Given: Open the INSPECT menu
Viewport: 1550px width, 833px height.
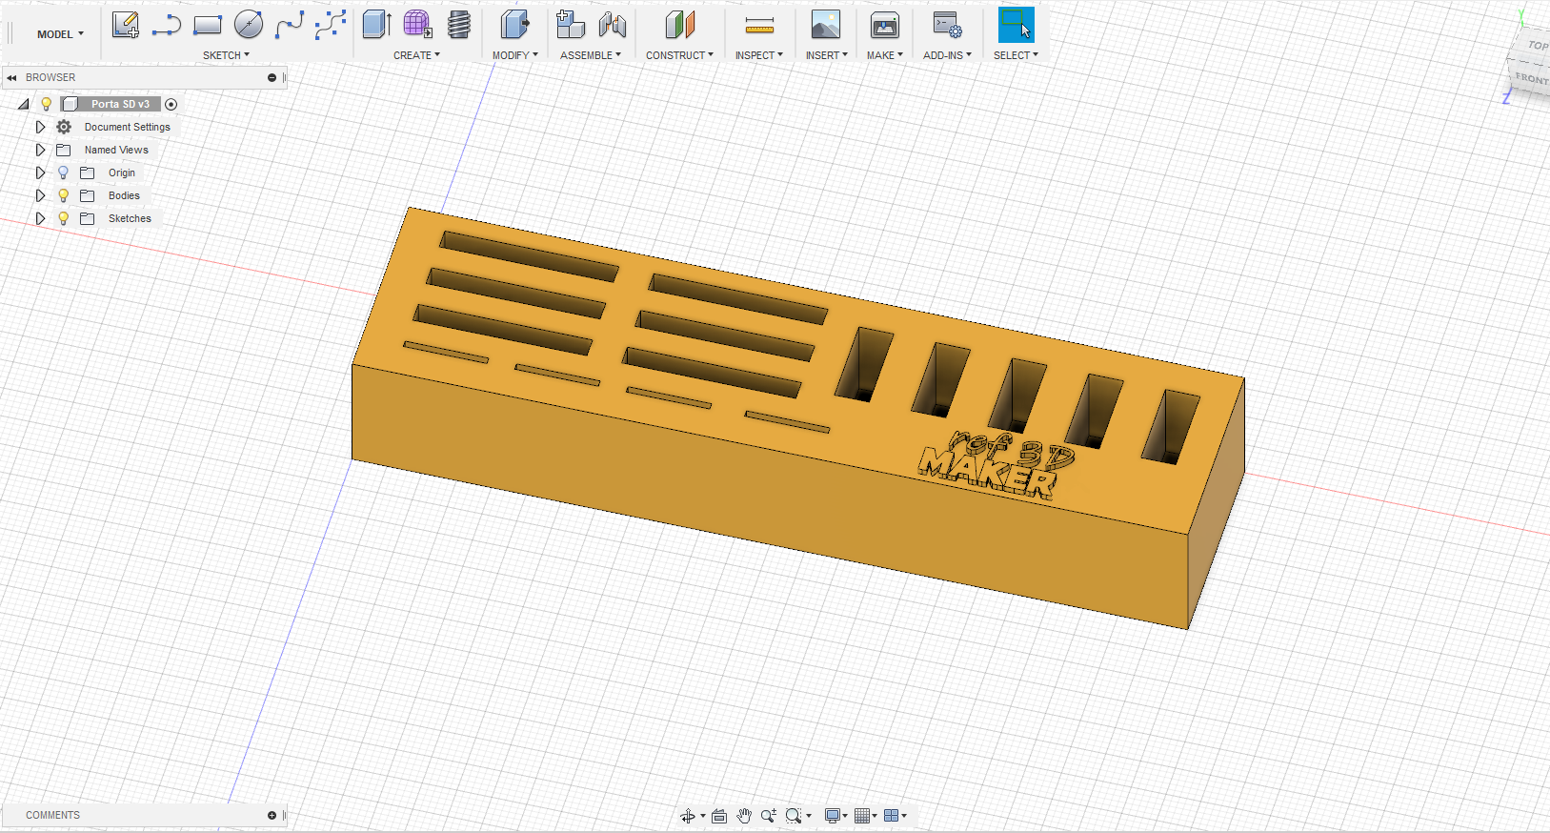Looking at the screenshot, I should 759,55.
